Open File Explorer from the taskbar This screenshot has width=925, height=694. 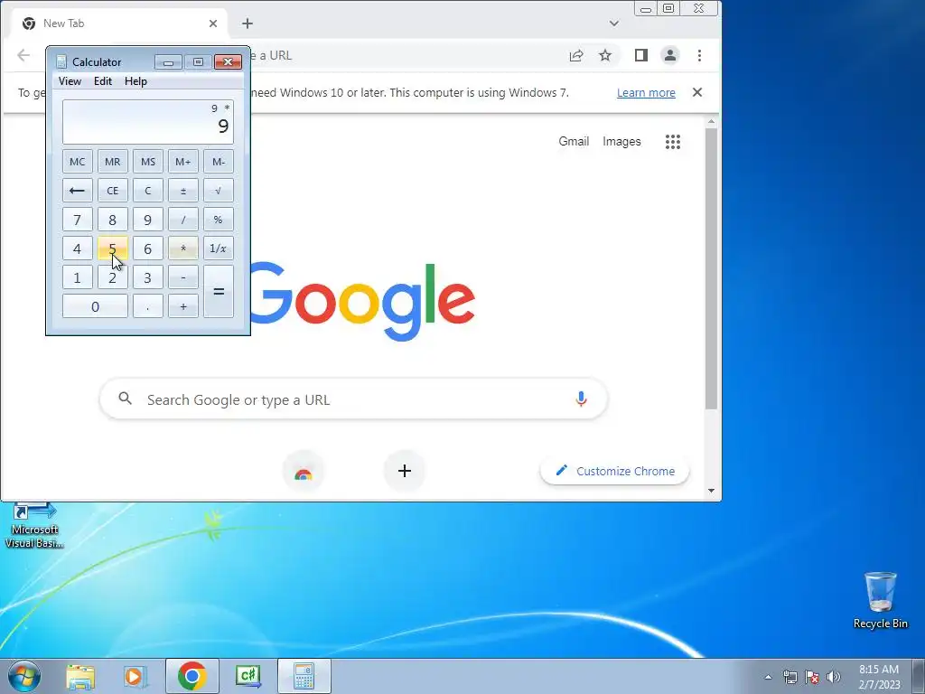pos(80,676)
